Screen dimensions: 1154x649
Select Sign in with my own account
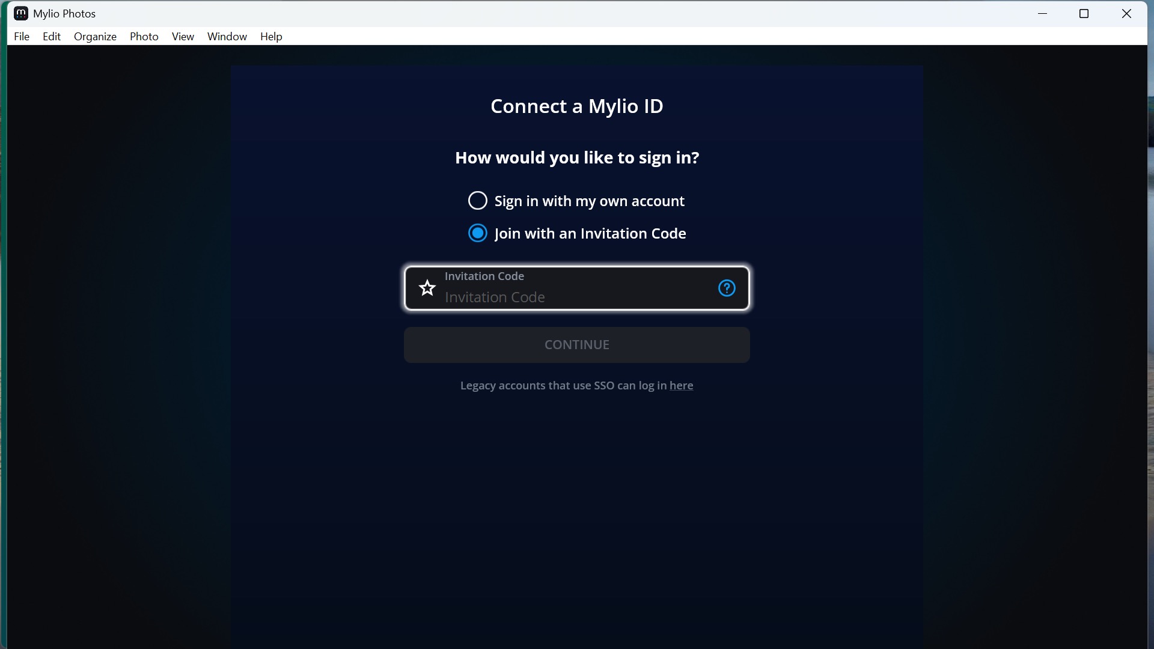pyautogui.click(x=576, y=201)
